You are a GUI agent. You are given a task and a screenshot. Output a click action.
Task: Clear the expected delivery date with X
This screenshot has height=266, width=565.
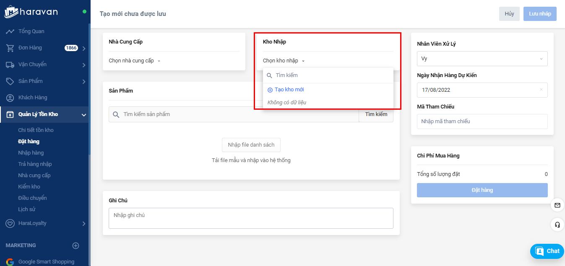tap(541, 90)
